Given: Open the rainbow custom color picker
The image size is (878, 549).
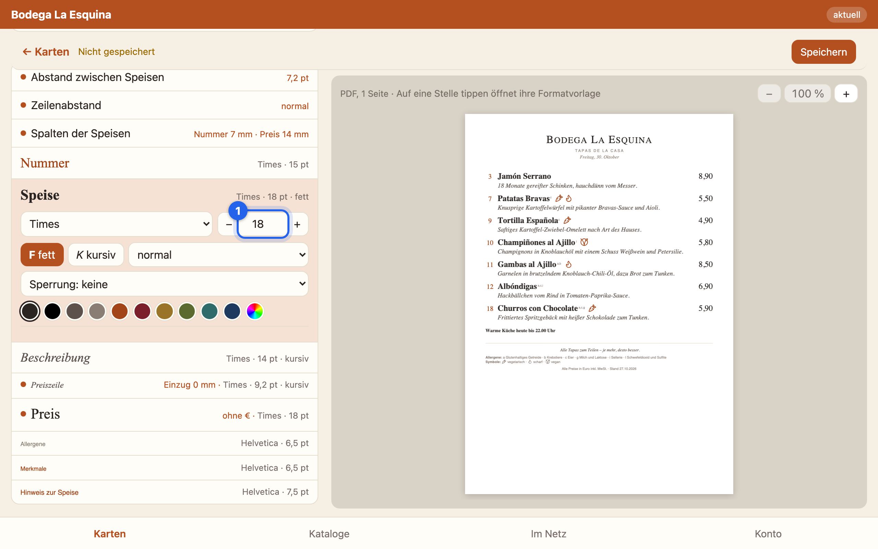Looking at the screenshot, I should pos(255,311).
